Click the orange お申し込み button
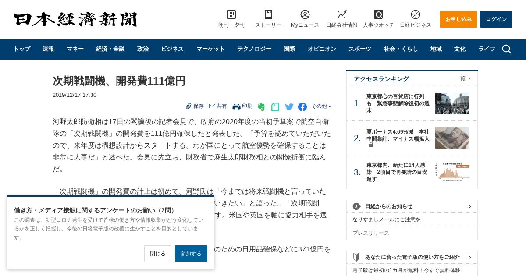This screenshot has height=276, width=526. click(458, 19)
